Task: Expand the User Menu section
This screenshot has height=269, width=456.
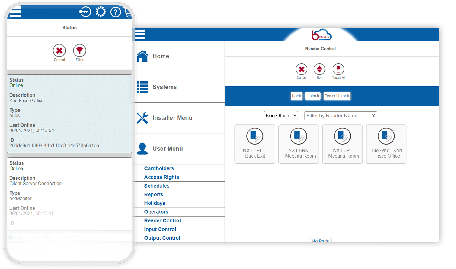Action: [x=167, y=149]
